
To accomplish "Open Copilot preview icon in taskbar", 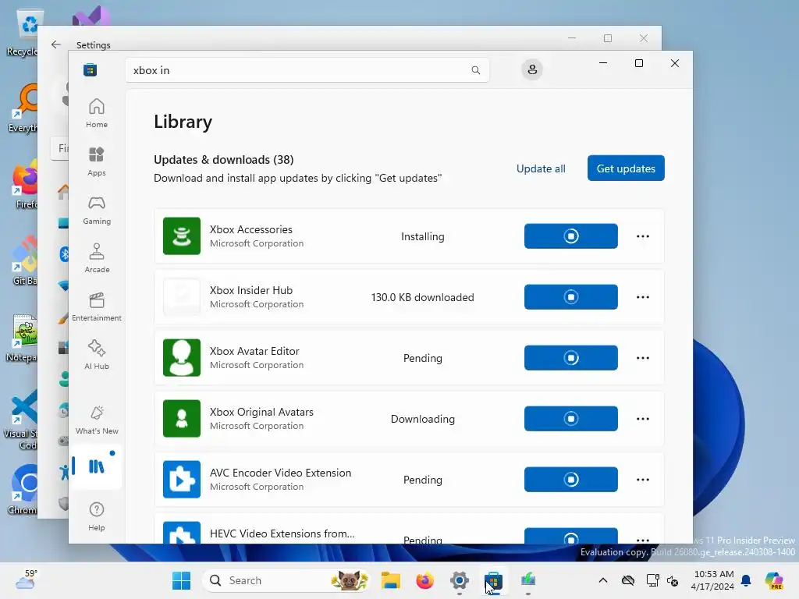I will (774, 580).
